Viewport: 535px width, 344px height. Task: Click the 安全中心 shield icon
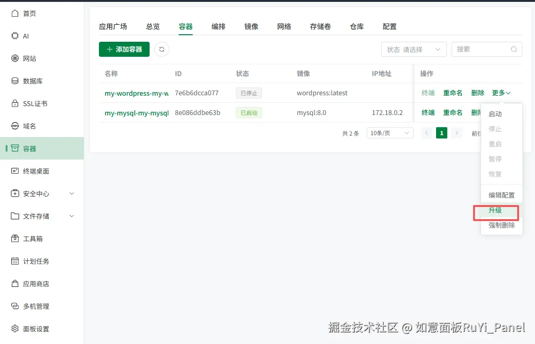(15, 193)
